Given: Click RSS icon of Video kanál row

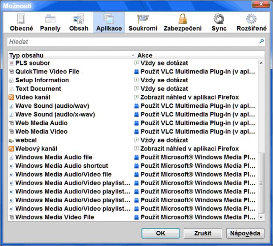Looking at the screenshot, I should (11, 97).
